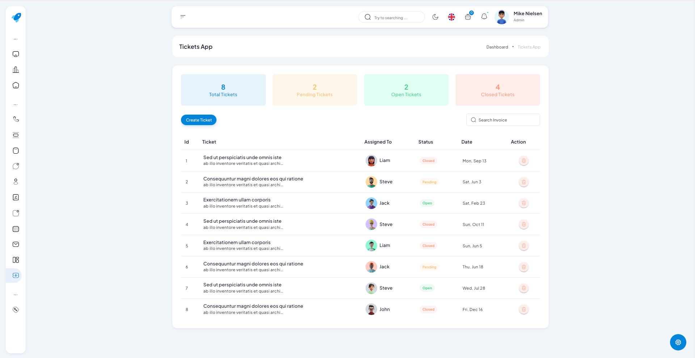Switch language via the UK flag icon

click(451, 17)
